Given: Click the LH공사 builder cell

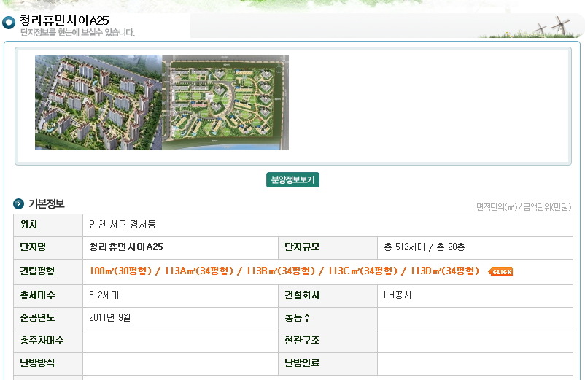Looking at the screenshot, I should pos(475,296).
